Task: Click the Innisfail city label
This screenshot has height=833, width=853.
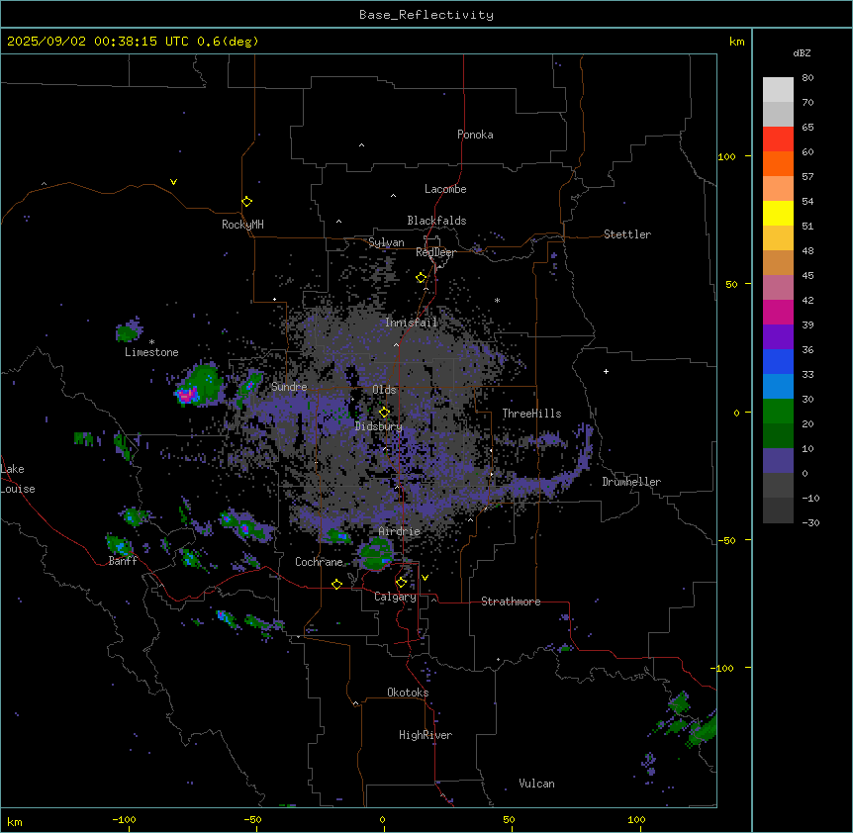Action: [x=412, y=323]
